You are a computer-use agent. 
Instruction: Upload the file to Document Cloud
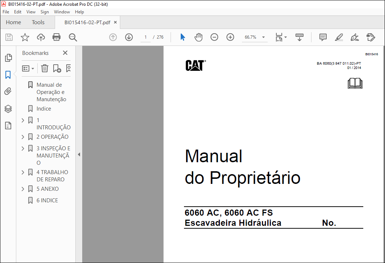click(x=41, y=37)
